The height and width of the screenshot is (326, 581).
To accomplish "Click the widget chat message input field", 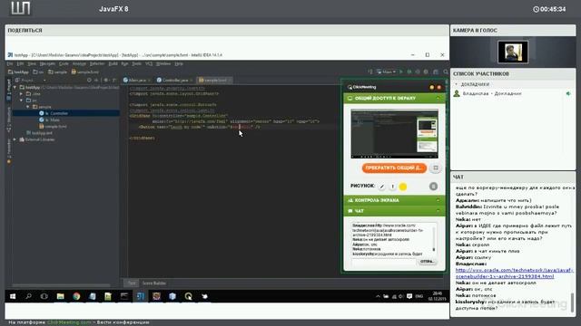I will point(384,262).
